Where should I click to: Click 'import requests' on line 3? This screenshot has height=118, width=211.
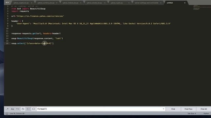pos(20,11)
